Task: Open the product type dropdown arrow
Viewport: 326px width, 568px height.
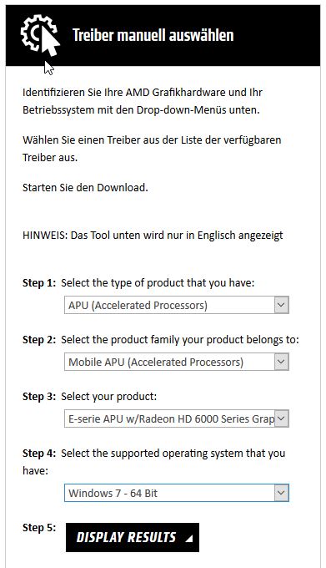Action: 281,305
